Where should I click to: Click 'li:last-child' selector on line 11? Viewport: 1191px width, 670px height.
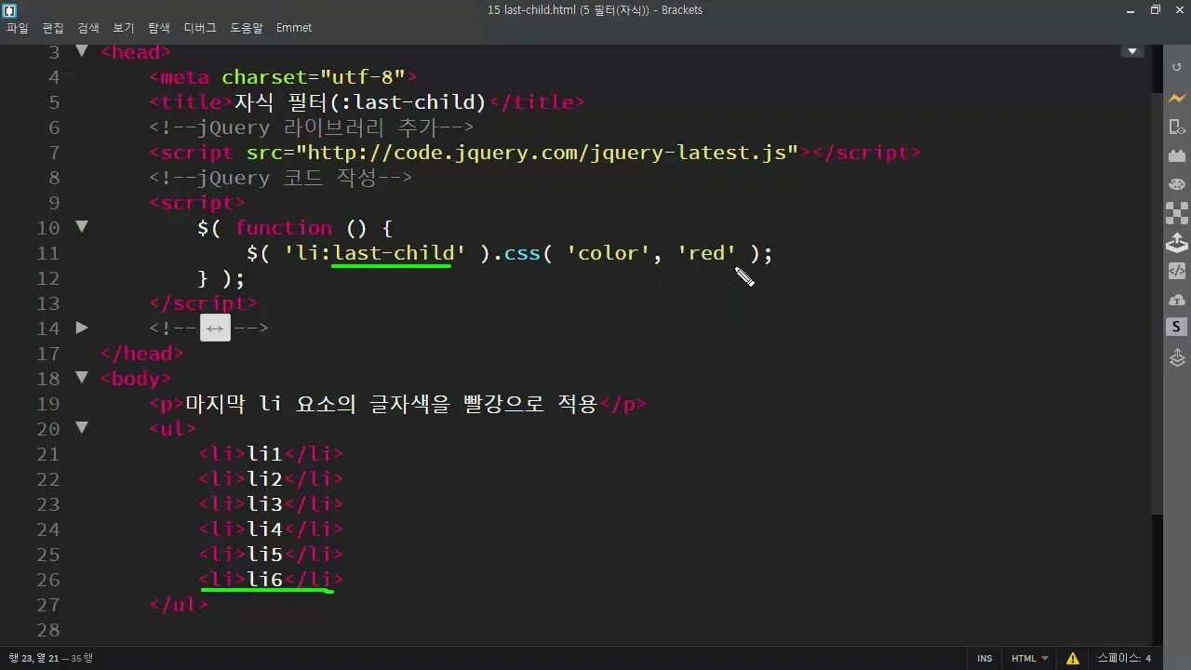coord(375,253)
